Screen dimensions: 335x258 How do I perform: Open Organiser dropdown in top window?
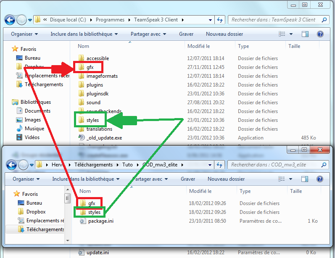(x=24, y=34)
